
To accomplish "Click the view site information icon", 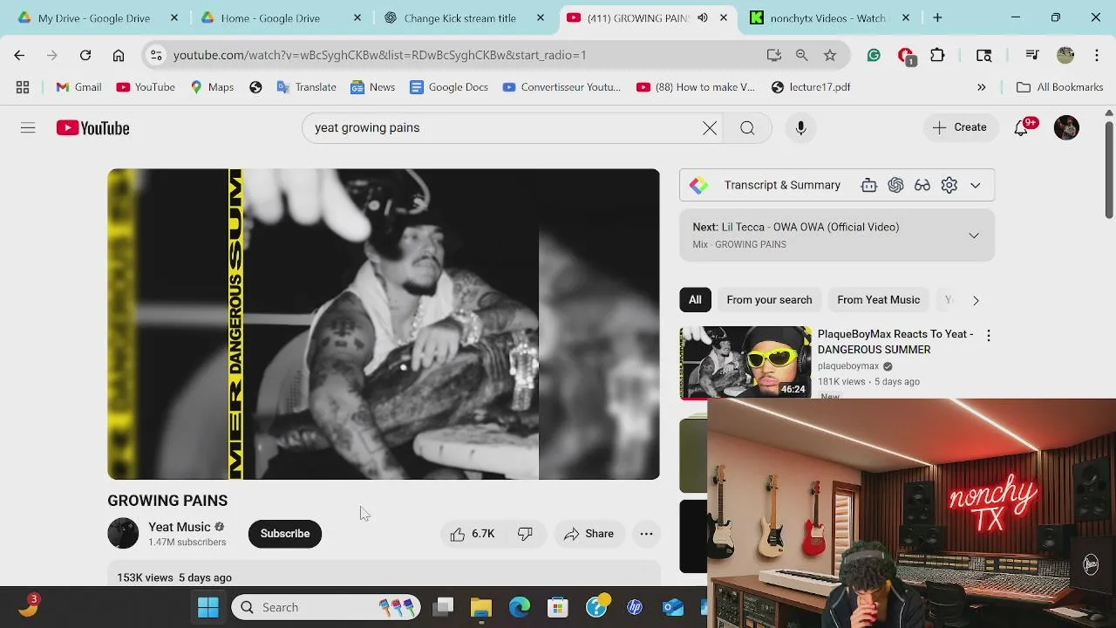I will click(156, 55).
